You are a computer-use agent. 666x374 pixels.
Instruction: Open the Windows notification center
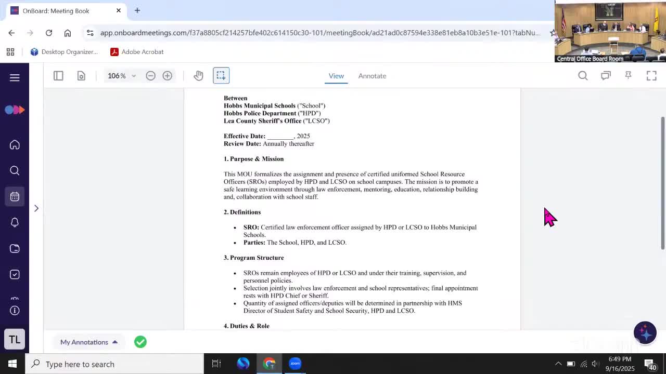click(x=650, y=364)
